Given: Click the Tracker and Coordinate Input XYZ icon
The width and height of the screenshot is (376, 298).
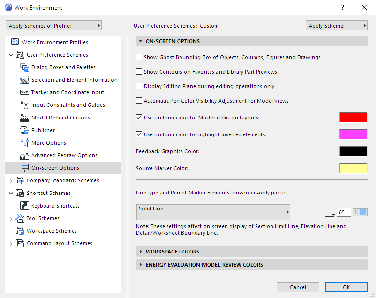Looking at the screenshot, I should 25,92.
